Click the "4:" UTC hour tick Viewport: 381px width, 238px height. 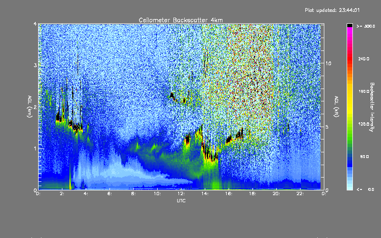click(x=86, y=194)
